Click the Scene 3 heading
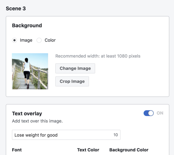 16,9
